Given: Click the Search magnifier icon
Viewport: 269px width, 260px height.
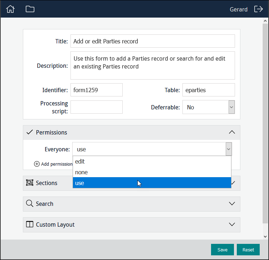Looking at the screenshot, I should click(x=30, y=204).
